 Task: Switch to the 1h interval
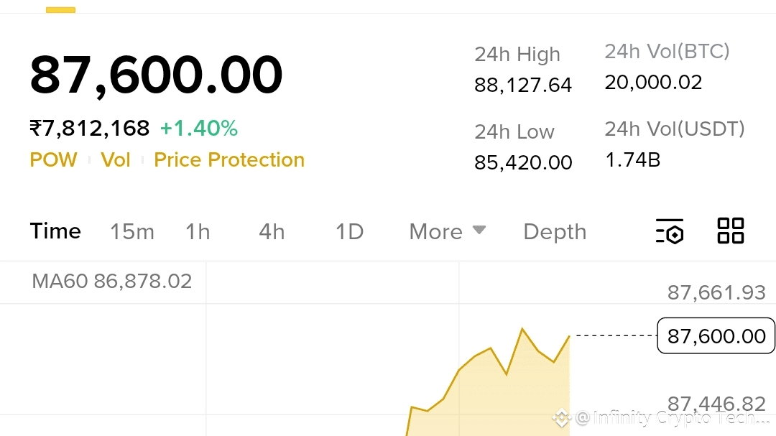click(x=198, y=231)
